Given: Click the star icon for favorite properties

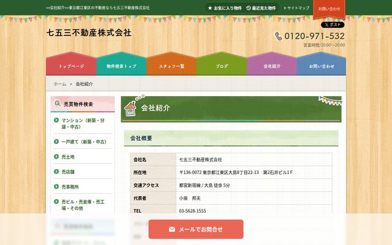Looking at the screenshot, I should click(210, 8).
